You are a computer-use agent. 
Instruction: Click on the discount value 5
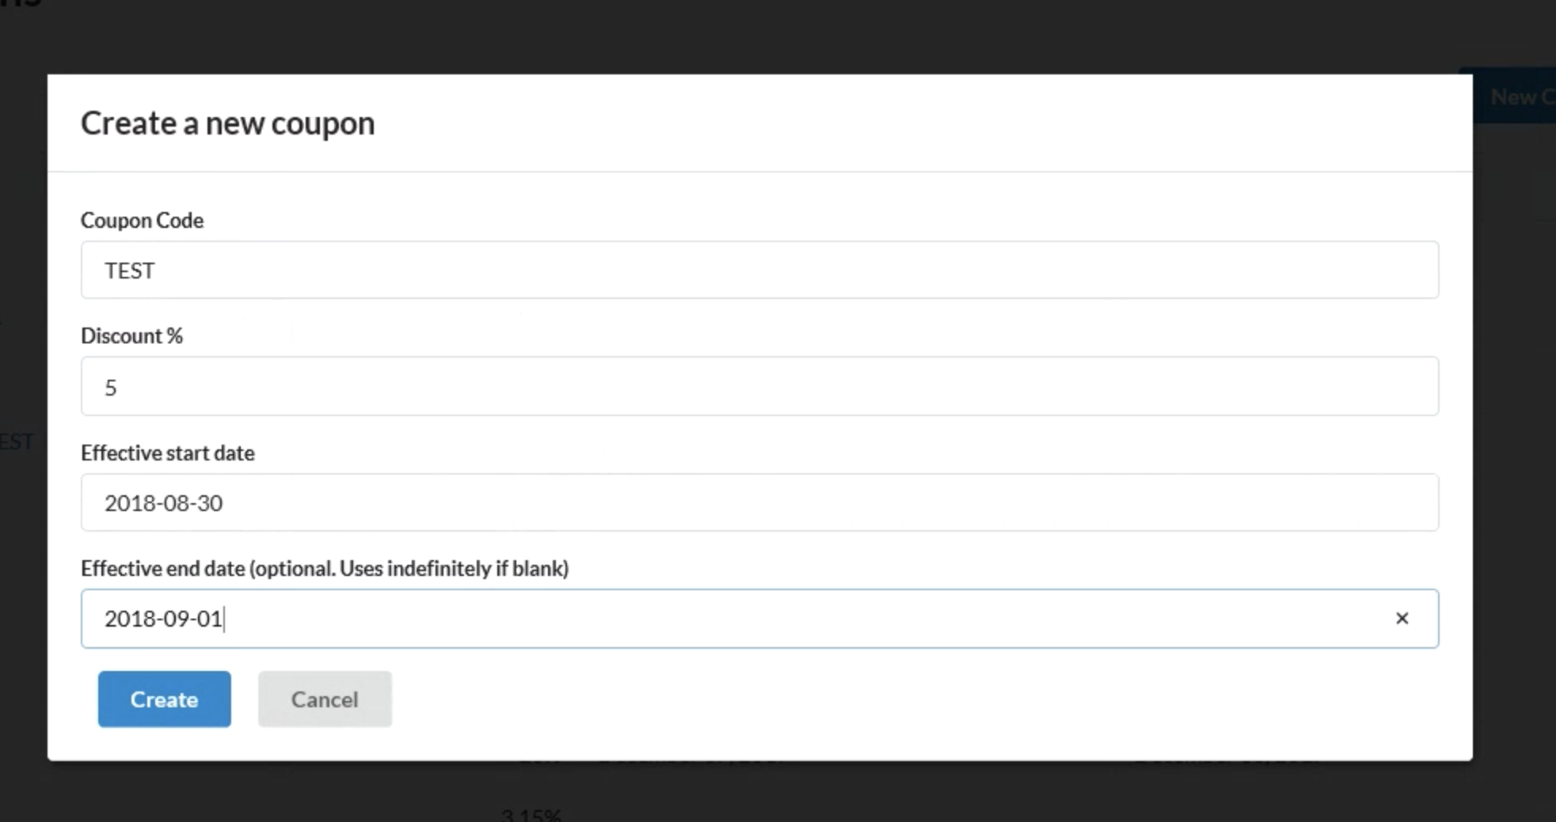point(111,388)
